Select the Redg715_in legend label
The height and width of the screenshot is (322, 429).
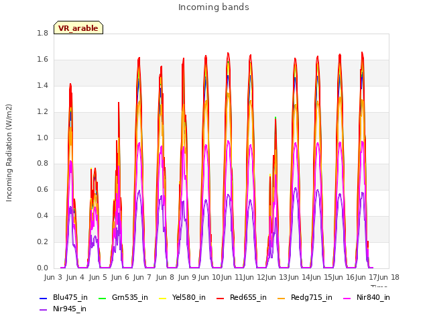312,297
